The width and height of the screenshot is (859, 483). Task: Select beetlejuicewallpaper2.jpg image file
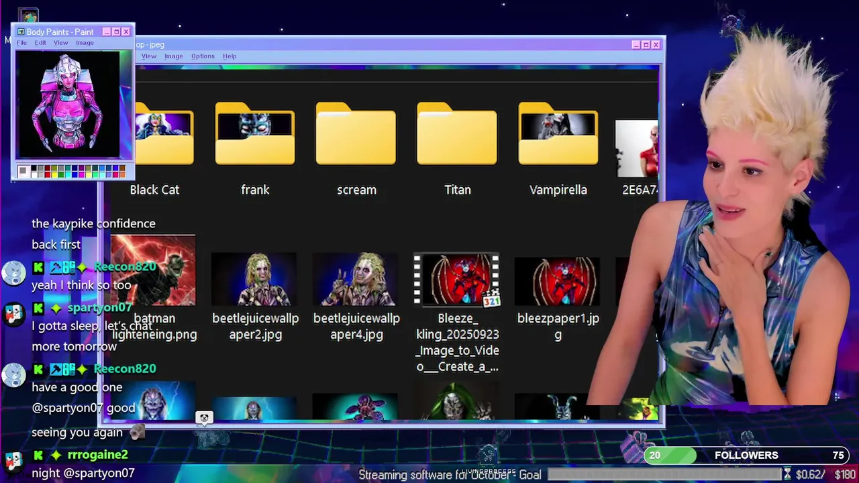pos(254,279)
